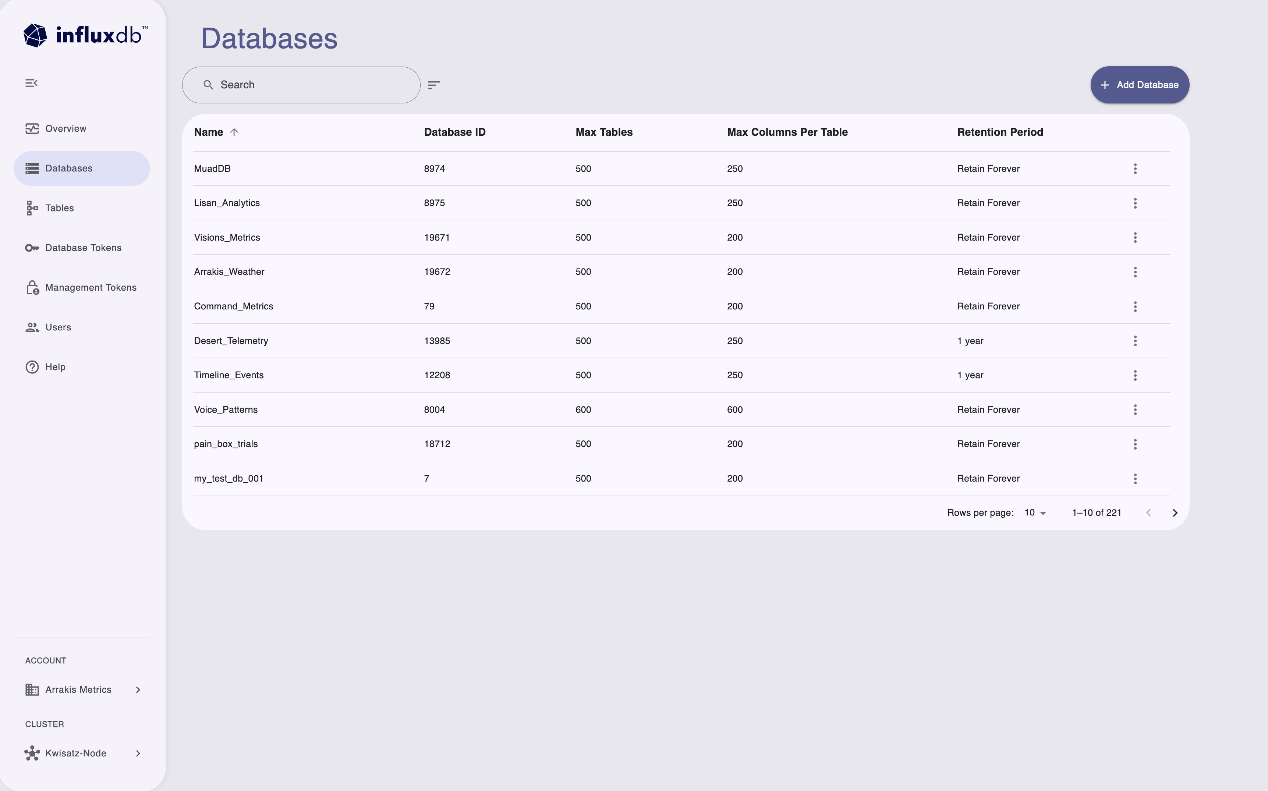Open my_test_db_001 row actions menu

click(x=1135, y=479)
